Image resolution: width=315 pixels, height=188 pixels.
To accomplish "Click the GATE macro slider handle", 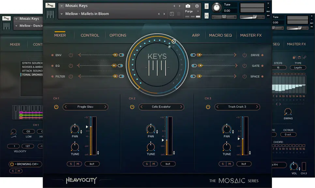I will point(200,65).
